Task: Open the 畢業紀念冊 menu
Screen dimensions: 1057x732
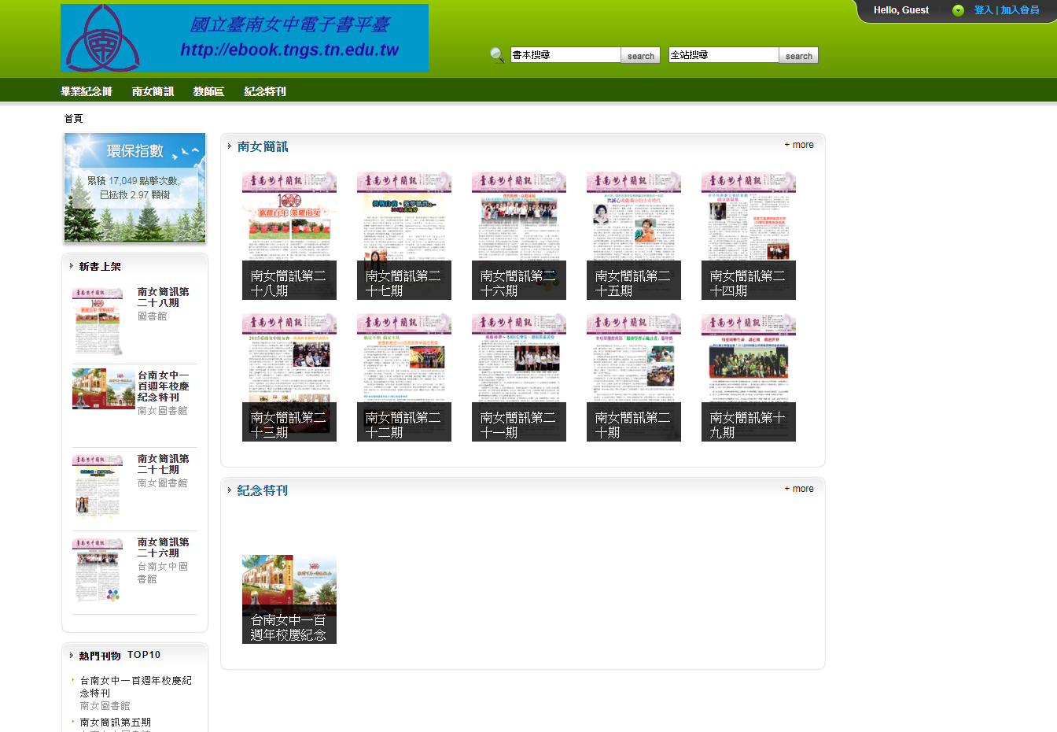Action: [87, 91]
